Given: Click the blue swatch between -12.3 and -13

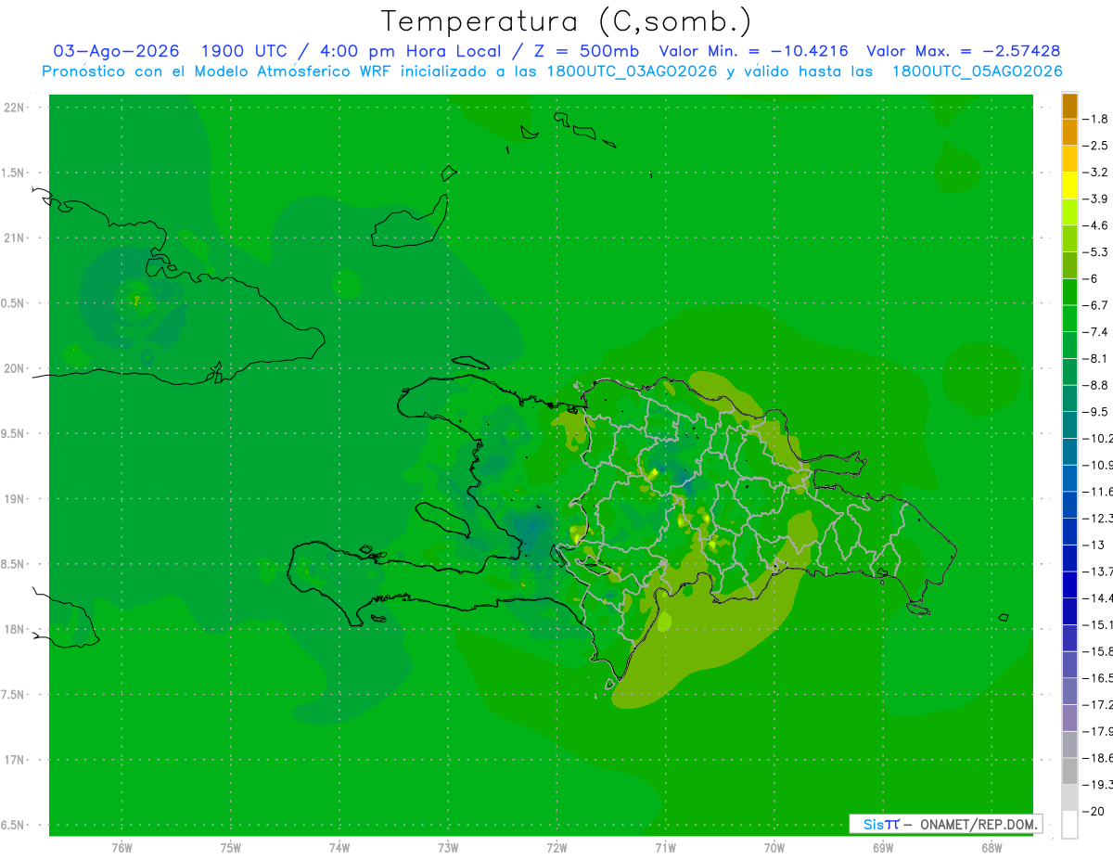Looking at the screenshot, I should point(1069,531).
